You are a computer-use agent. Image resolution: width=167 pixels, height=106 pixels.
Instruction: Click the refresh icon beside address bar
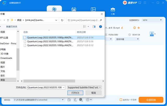click(x=62, y=20)
